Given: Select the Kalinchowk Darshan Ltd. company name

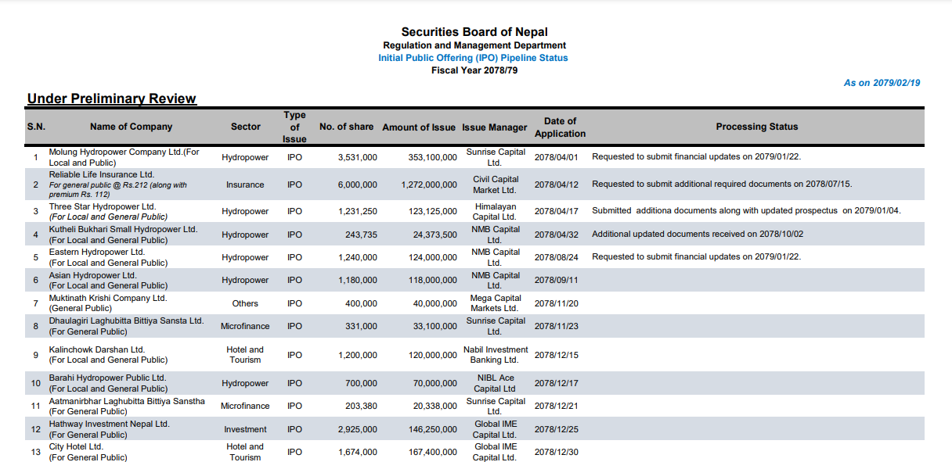Looking at the screenshot, I should (x=97, y=350).
